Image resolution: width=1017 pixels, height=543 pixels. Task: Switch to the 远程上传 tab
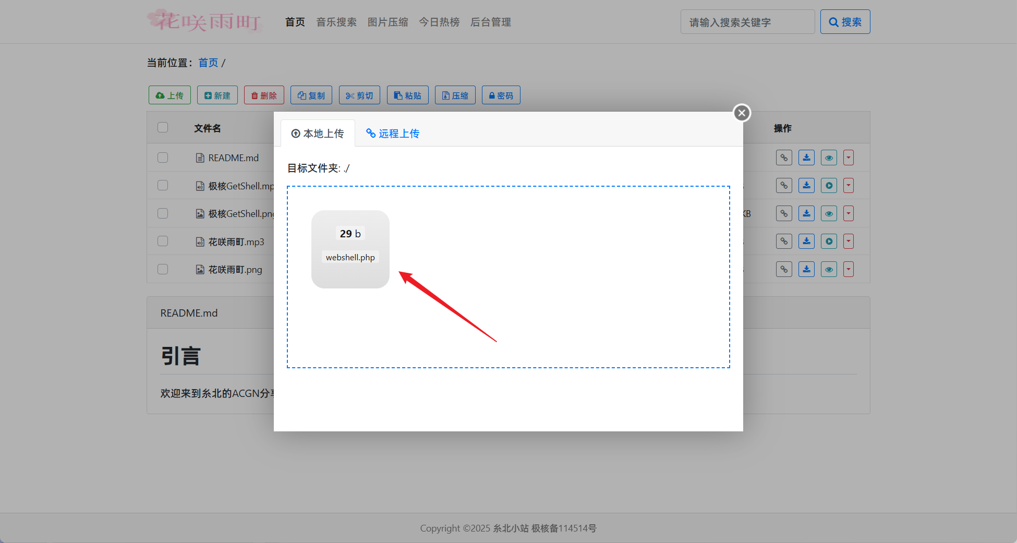coord(393,134)
